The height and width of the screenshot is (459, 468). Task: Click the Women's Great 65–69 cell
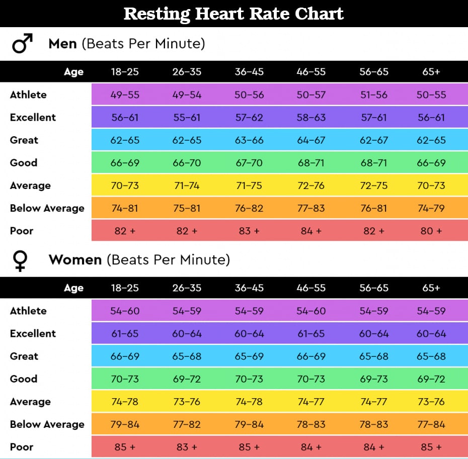[x=249, y=356]
